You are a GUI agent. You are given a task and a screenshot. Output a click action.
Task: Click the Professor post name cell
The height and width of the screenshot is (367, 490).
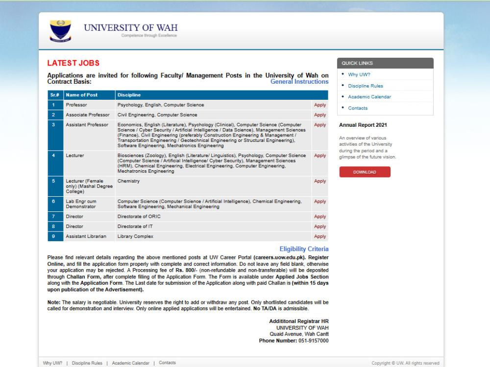pos(89,105)
